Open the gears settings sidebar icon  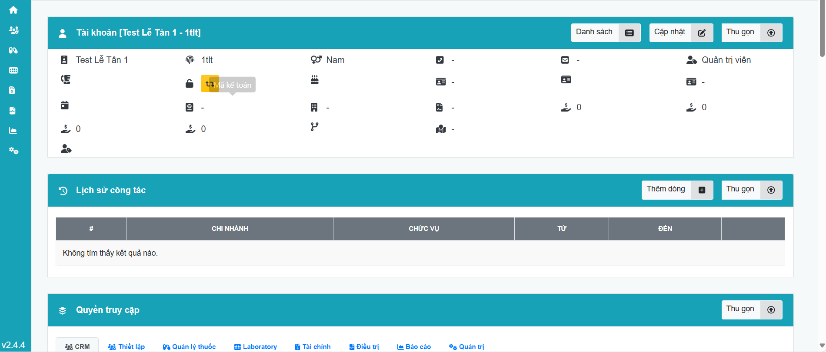pyautogui.click(x=13, y=151)
